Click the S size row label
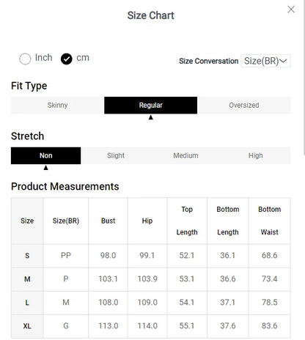The width and height of the screenshot is (305, 340). pyautogui.click(x=27, y=256)
